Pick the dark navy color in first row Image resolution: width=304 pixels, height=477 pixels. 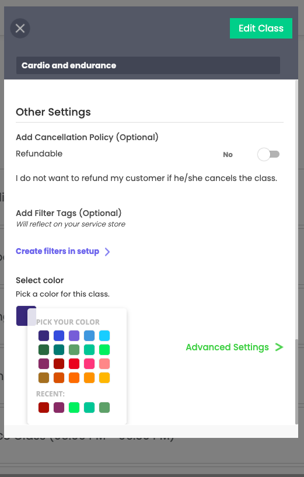[44, 336]
